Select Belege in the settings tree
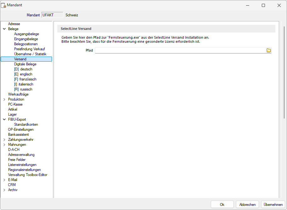 [x=13, y=29]
